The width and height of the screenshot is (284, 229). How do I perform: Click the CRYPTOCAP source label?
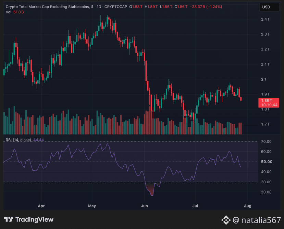pyautogui.click(x=116, y=7)
